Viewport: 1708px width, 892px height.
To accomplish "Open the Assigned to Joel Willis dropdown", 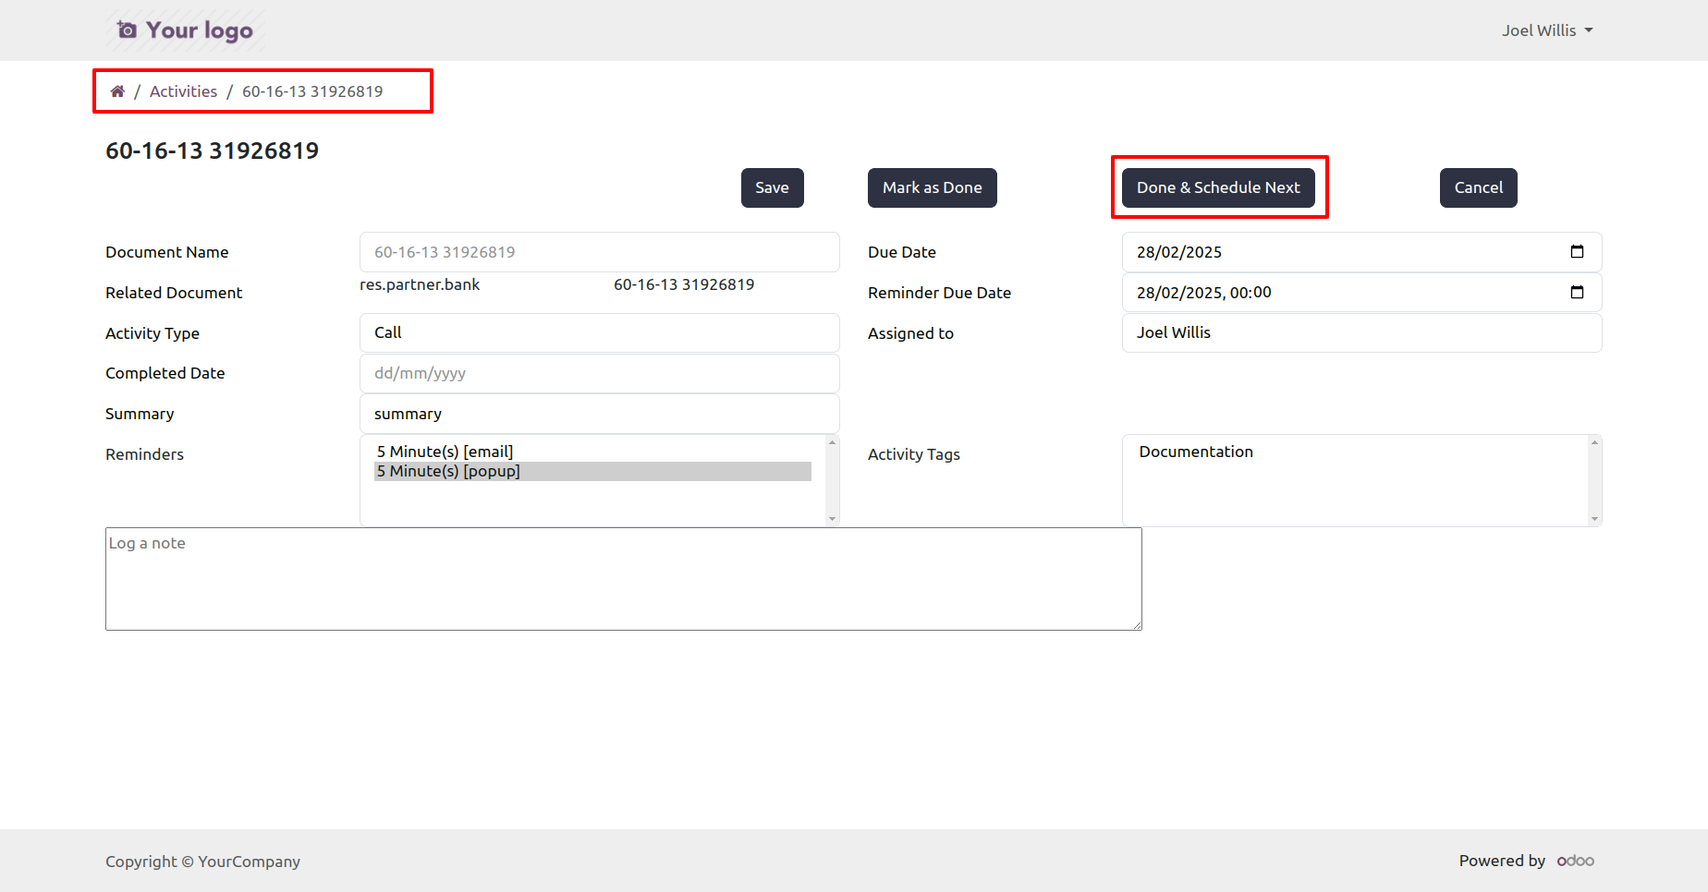I will coord(1361,332).
